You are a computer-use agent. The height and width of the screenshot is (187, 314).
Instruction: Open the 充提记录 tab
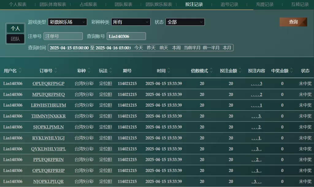(x=265, y=5)
